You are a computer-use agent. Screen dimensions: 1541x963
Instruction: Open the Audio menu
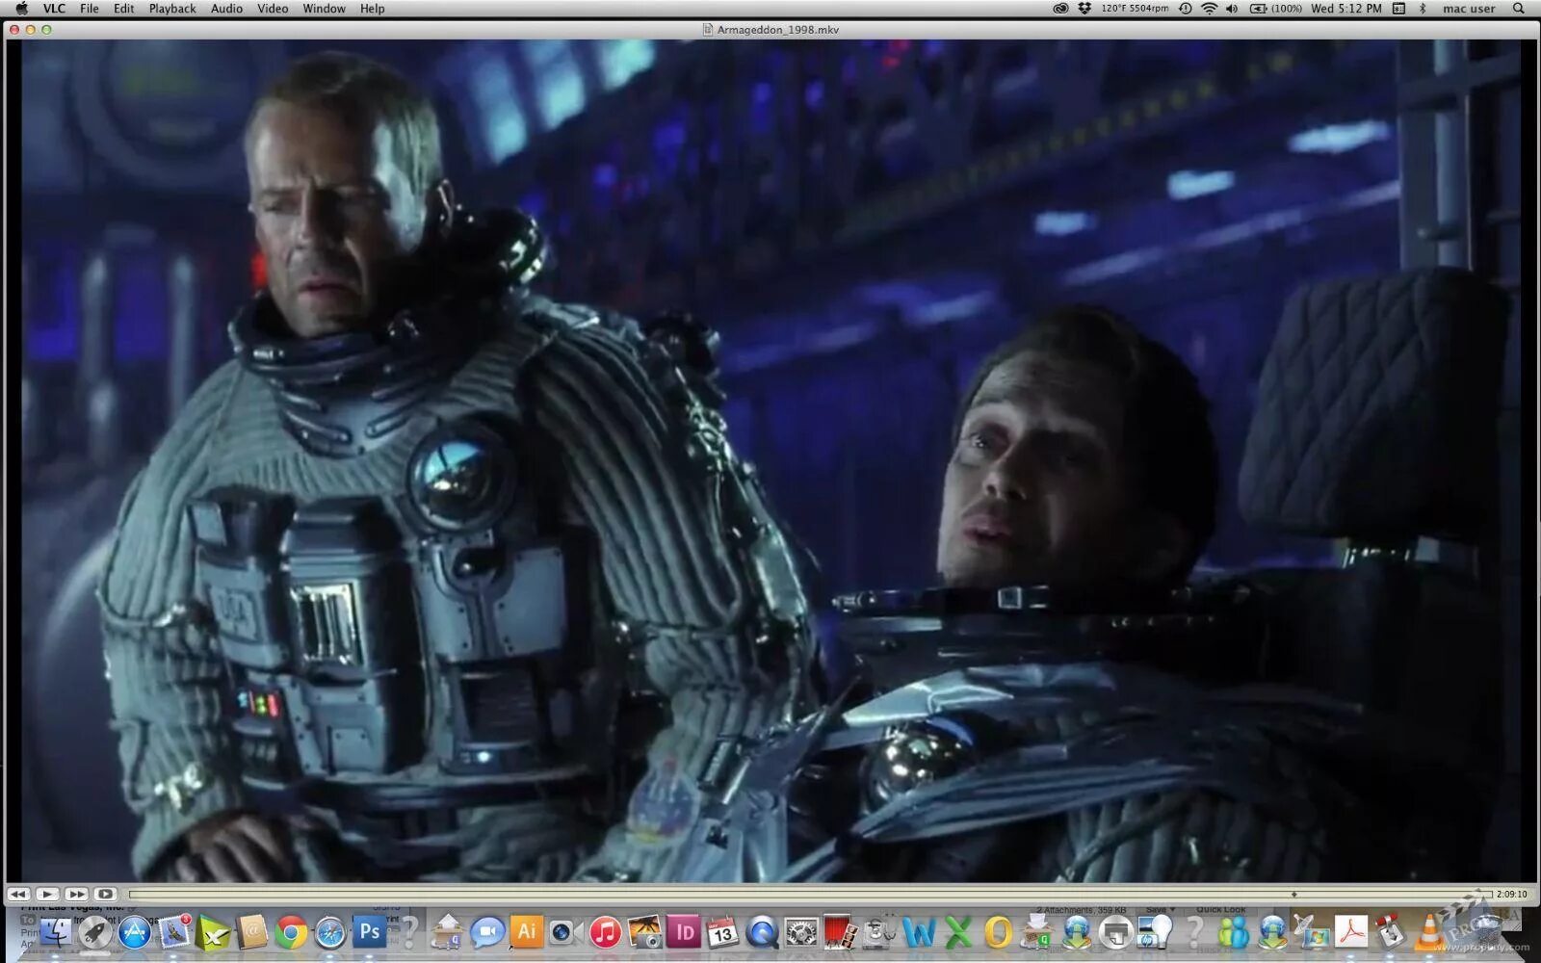[227, 9]
